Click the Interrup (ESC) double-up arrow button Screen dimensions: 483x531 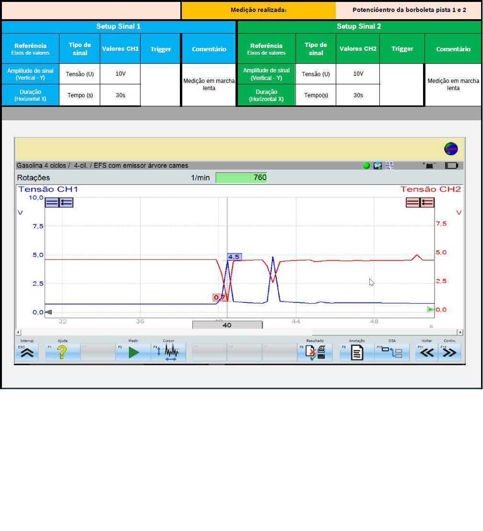coord(27,353)
